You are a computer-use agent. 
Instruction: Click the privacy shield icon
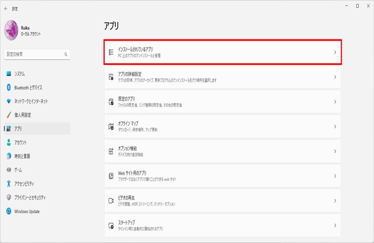point(9,197)
